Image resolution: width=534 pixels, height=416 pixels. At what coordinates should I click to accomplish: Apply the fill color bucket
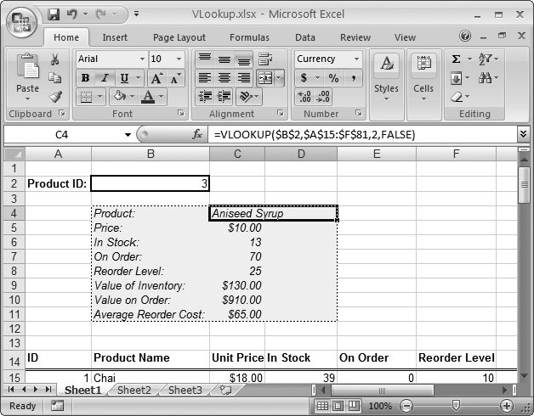tap(120, 97)
